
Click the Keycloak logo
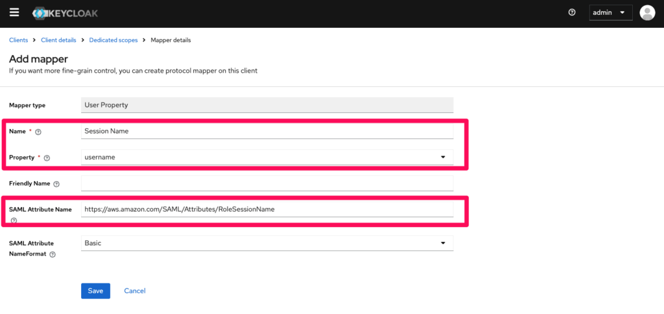65,13
